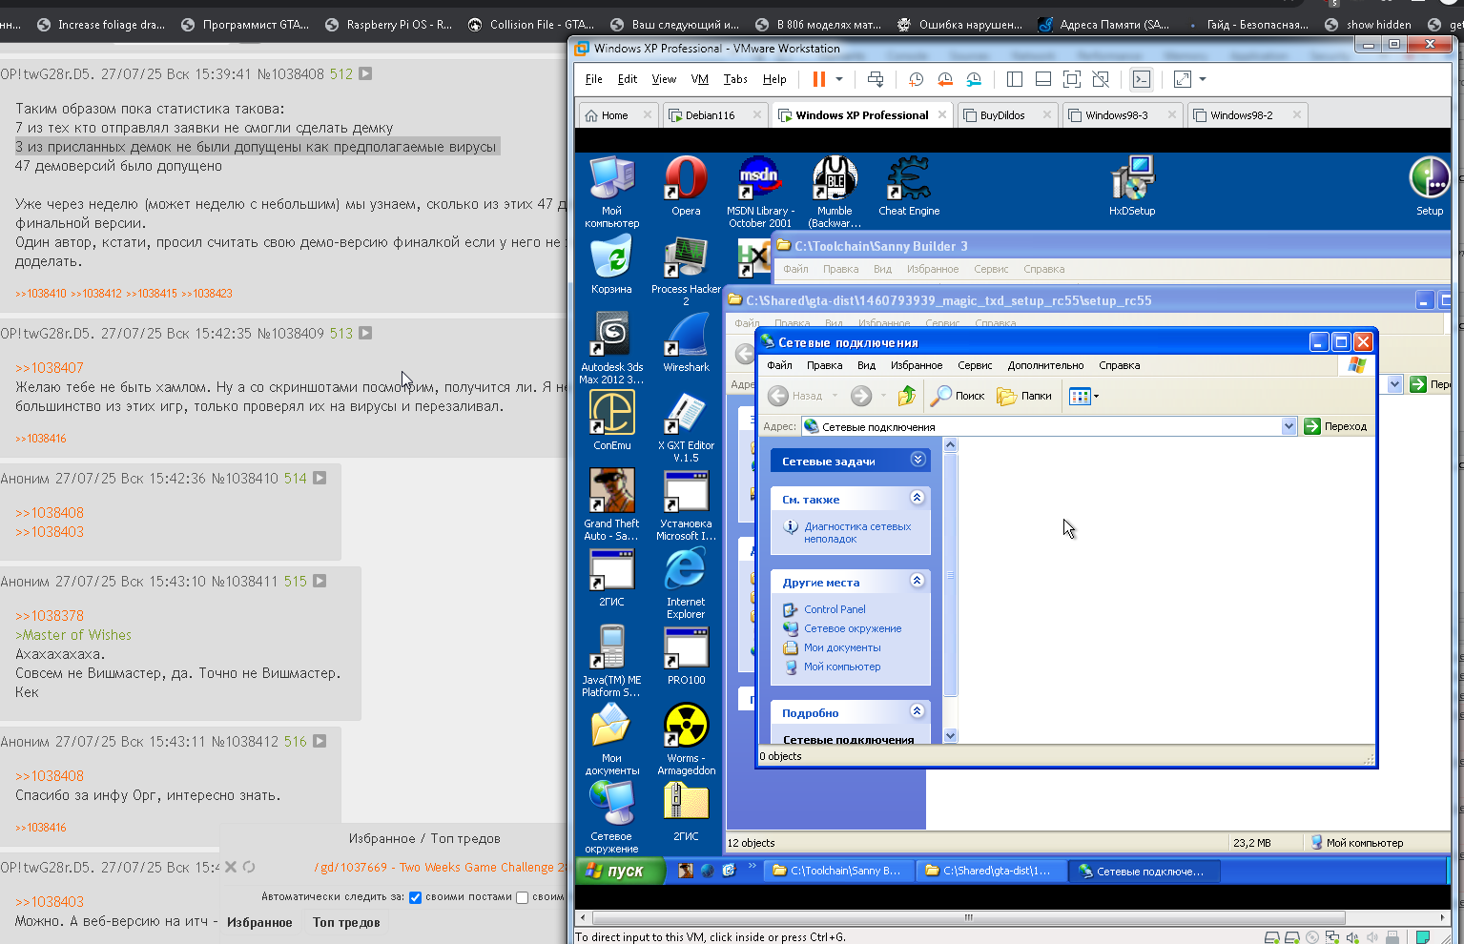The height and width of the screenshot is (944, 1464).
Task: Select the X GXT Editor desktop icon
Action: tap(686, 427)
